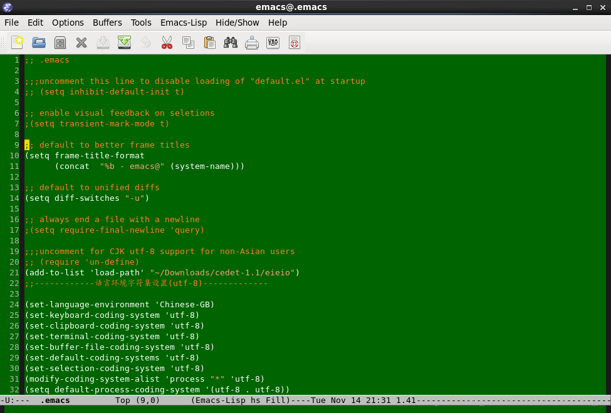Open a file with the folder icon
This screenshot has width=611, height=413.
39,43
